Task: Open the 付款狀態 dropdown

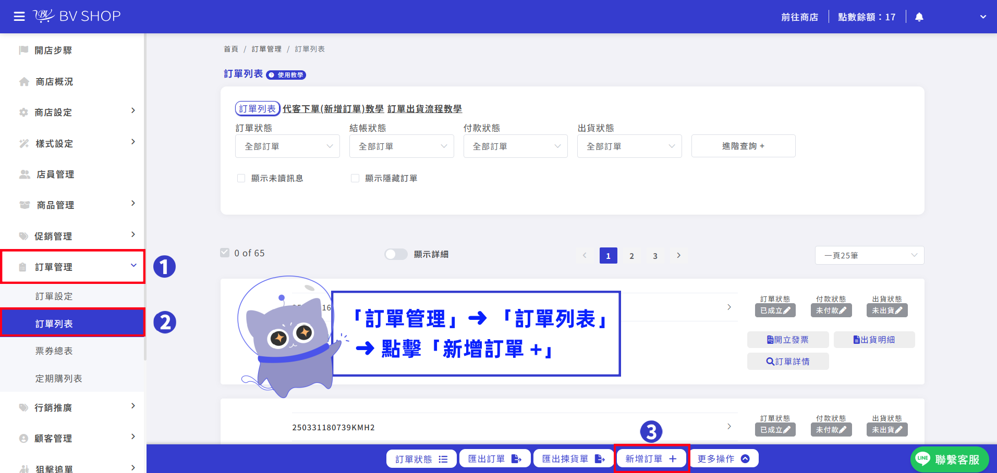Action: tap(515, 146)
